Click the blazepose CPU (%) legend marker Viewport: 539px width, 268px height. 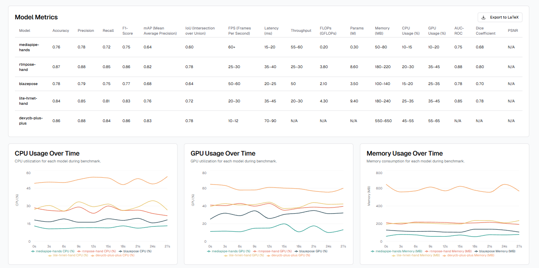tap(120, 251)
